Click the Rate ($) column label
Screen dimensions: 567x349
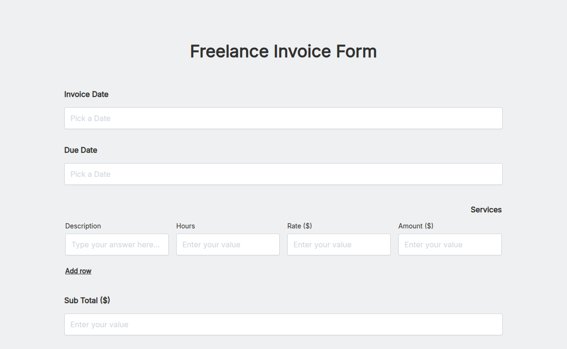[300, 226]
